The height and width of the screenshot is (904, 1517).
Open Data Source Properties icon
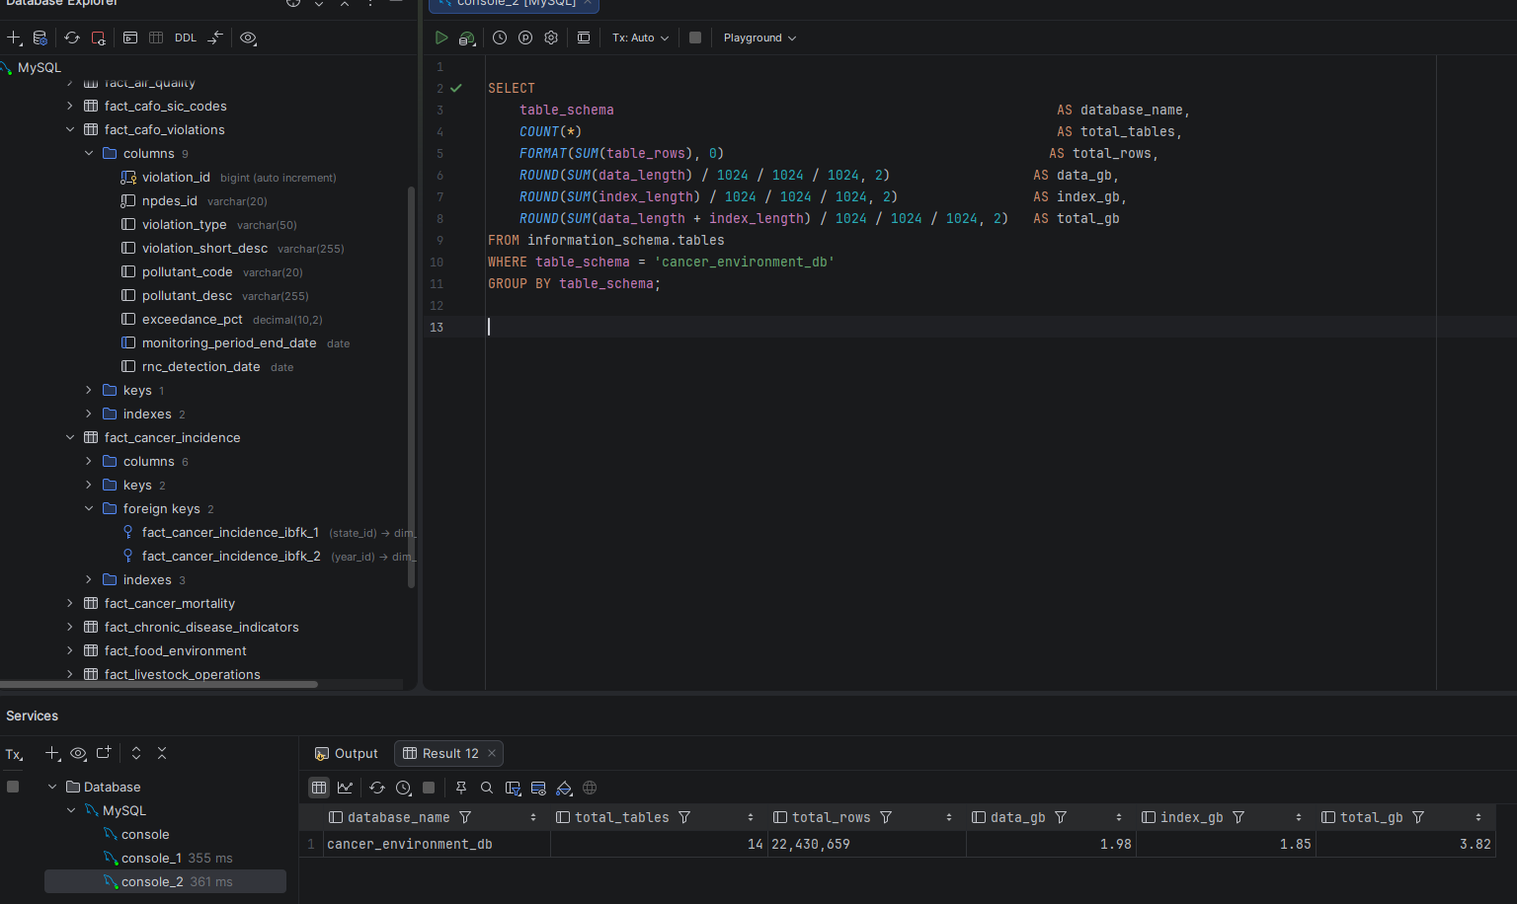pos(40,38)
